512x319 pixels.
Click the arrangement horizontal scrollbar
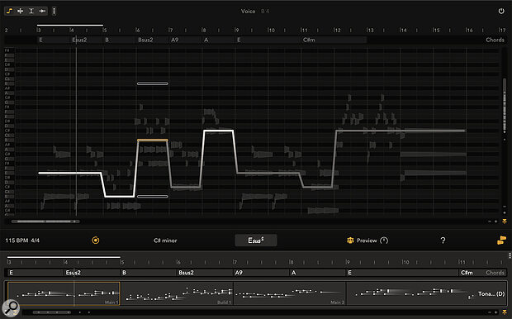coord(52,312)
